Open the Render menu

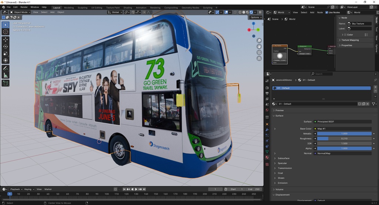pyautogui.click(x=24, y=7)
